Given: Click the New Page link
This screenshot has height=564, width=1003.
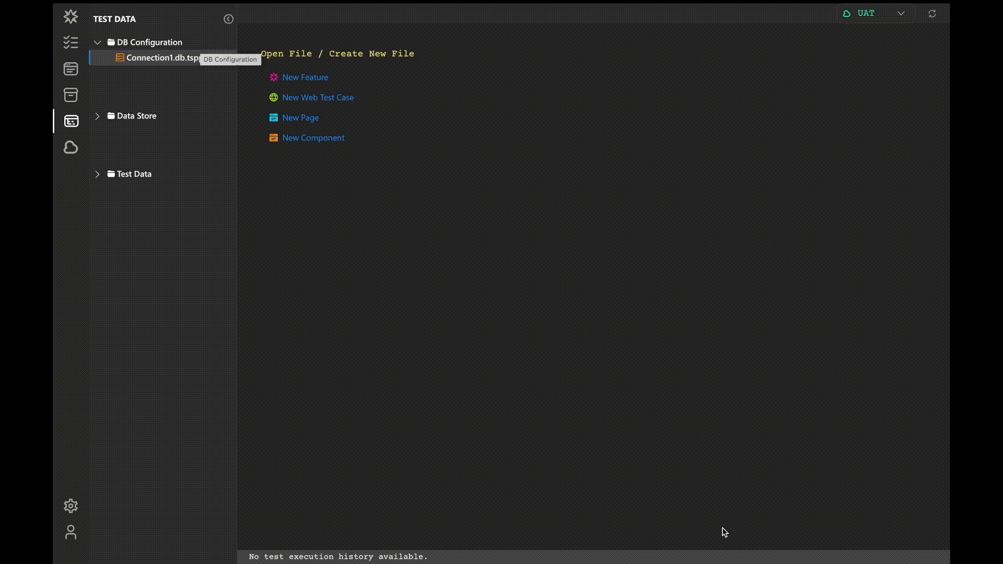Looking at the screenshot, I should (x=300, y=118).
